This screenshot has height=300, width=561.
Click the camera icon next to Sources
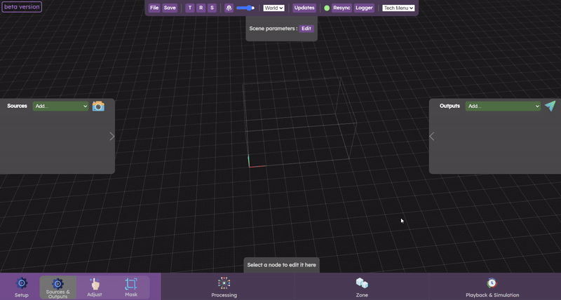(x=98, y=107)
